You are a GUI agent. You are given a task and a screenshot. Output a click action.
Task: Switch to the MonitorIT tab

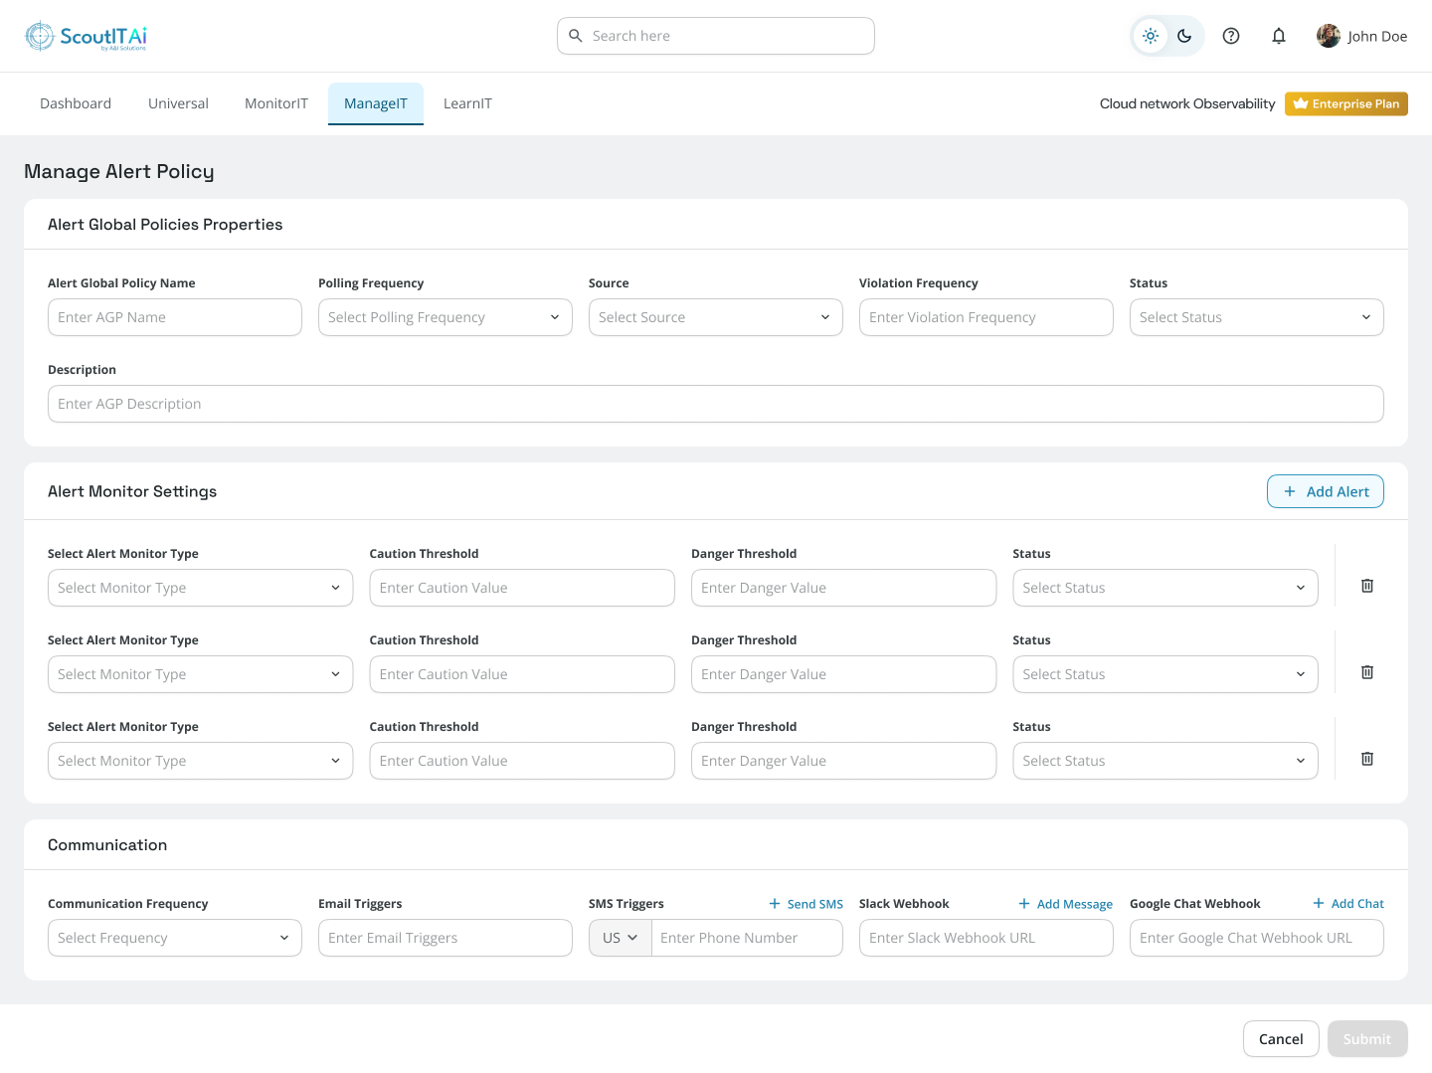(x=275, y=103)
